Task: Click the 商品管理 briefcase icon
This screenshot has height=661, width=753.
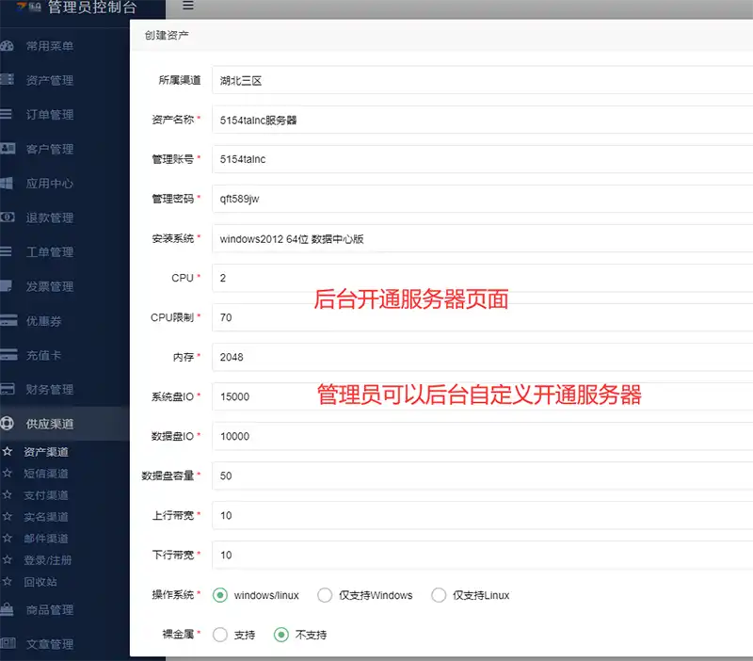Action: (x=7, y=609)
